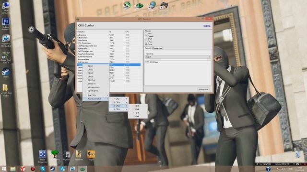Choose CPU 1 in context menu
The width and height of the screenshot is (307, 172).
click(x=96, y=66)
